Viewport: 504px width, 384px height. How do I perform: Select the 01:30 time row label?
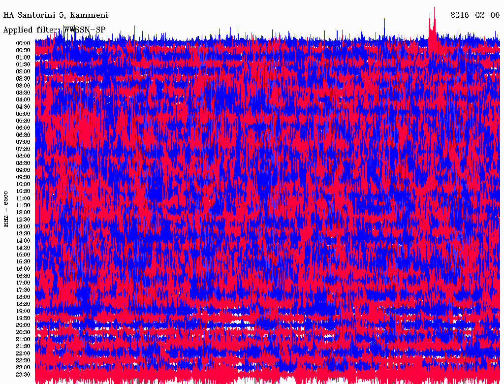(x=23, y=64)
